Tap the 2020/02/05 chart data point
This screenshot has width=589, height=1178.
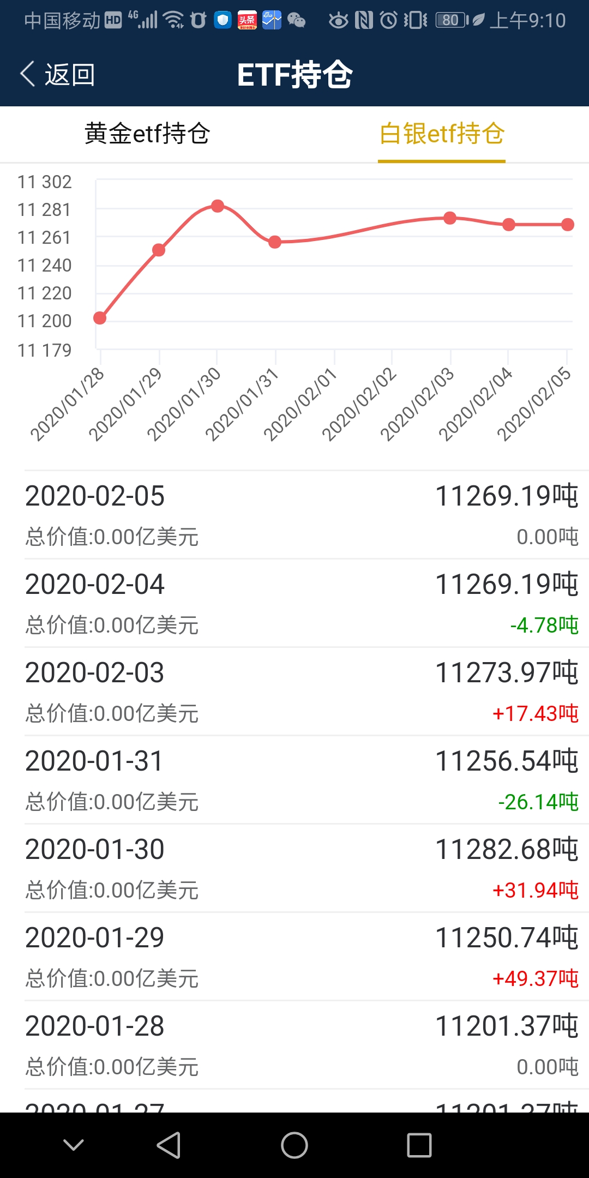[567, 225]
